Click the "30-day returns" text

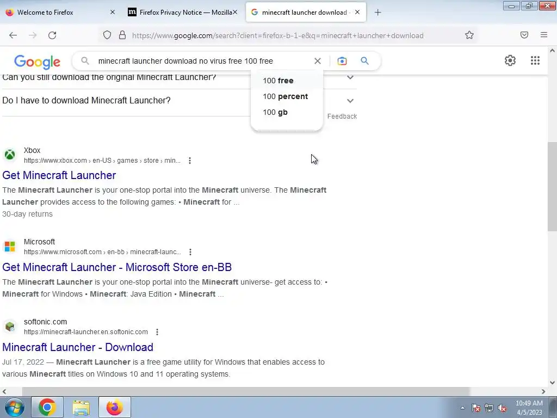pos(27,214)
